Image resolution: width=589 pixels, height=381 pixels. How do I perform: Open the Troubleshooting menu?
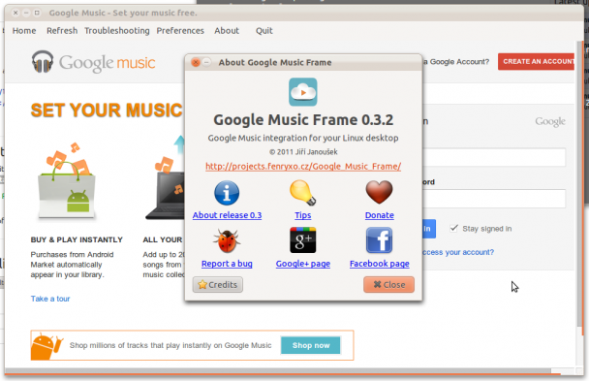coord(117,31)
